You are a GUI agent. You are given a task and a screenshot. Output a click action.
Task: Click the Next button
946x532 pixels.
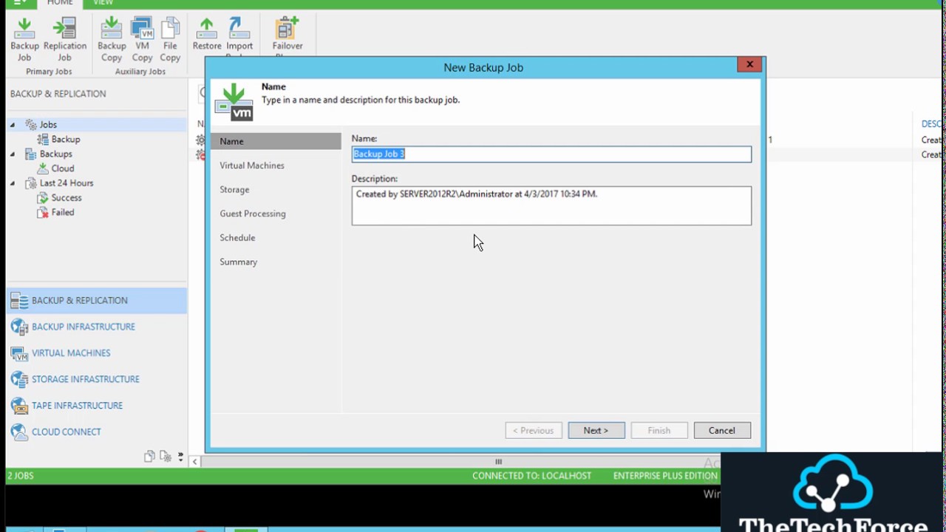click(x=596, y=431)
